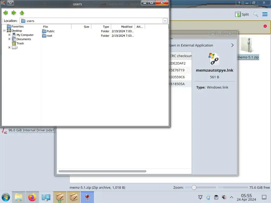Select the checksum row ending 618505A
The height and width of the screenshot is (203, 271).
pyautogui.click(x=180, y=84)
